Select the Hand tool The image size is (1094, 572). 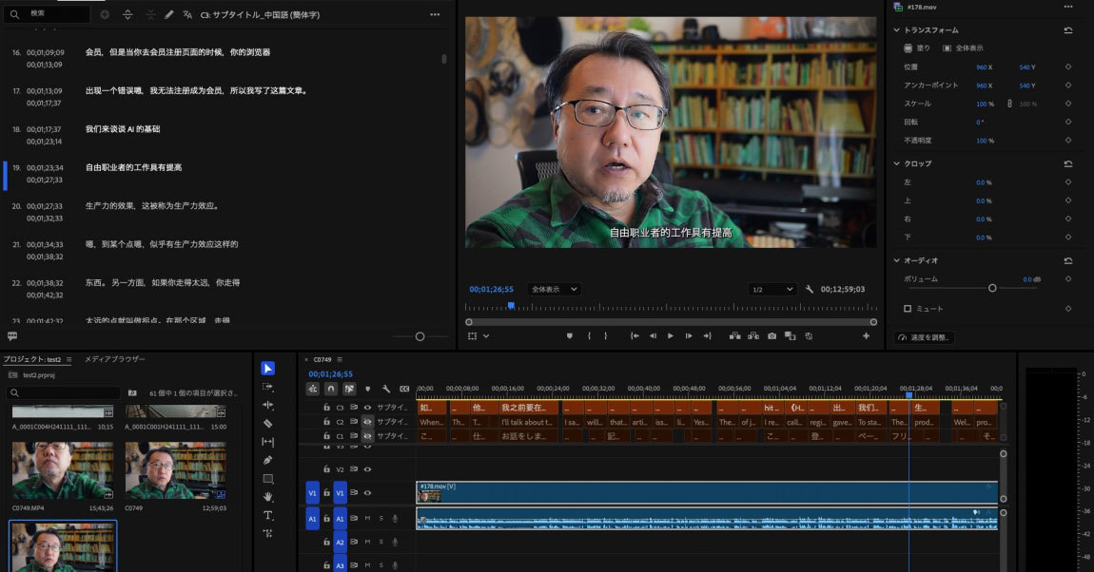[x=267, y=494]
